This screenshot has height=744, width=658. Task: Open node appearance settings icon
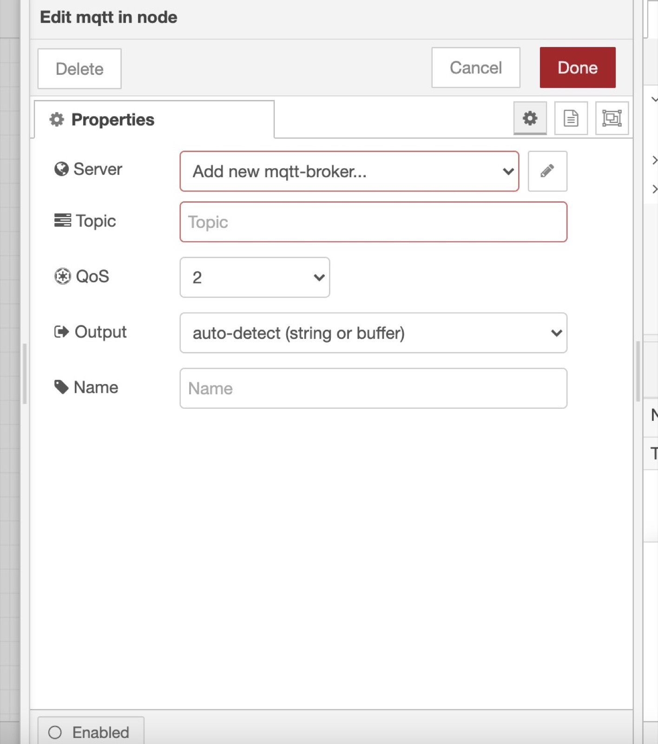coord(612,118)
